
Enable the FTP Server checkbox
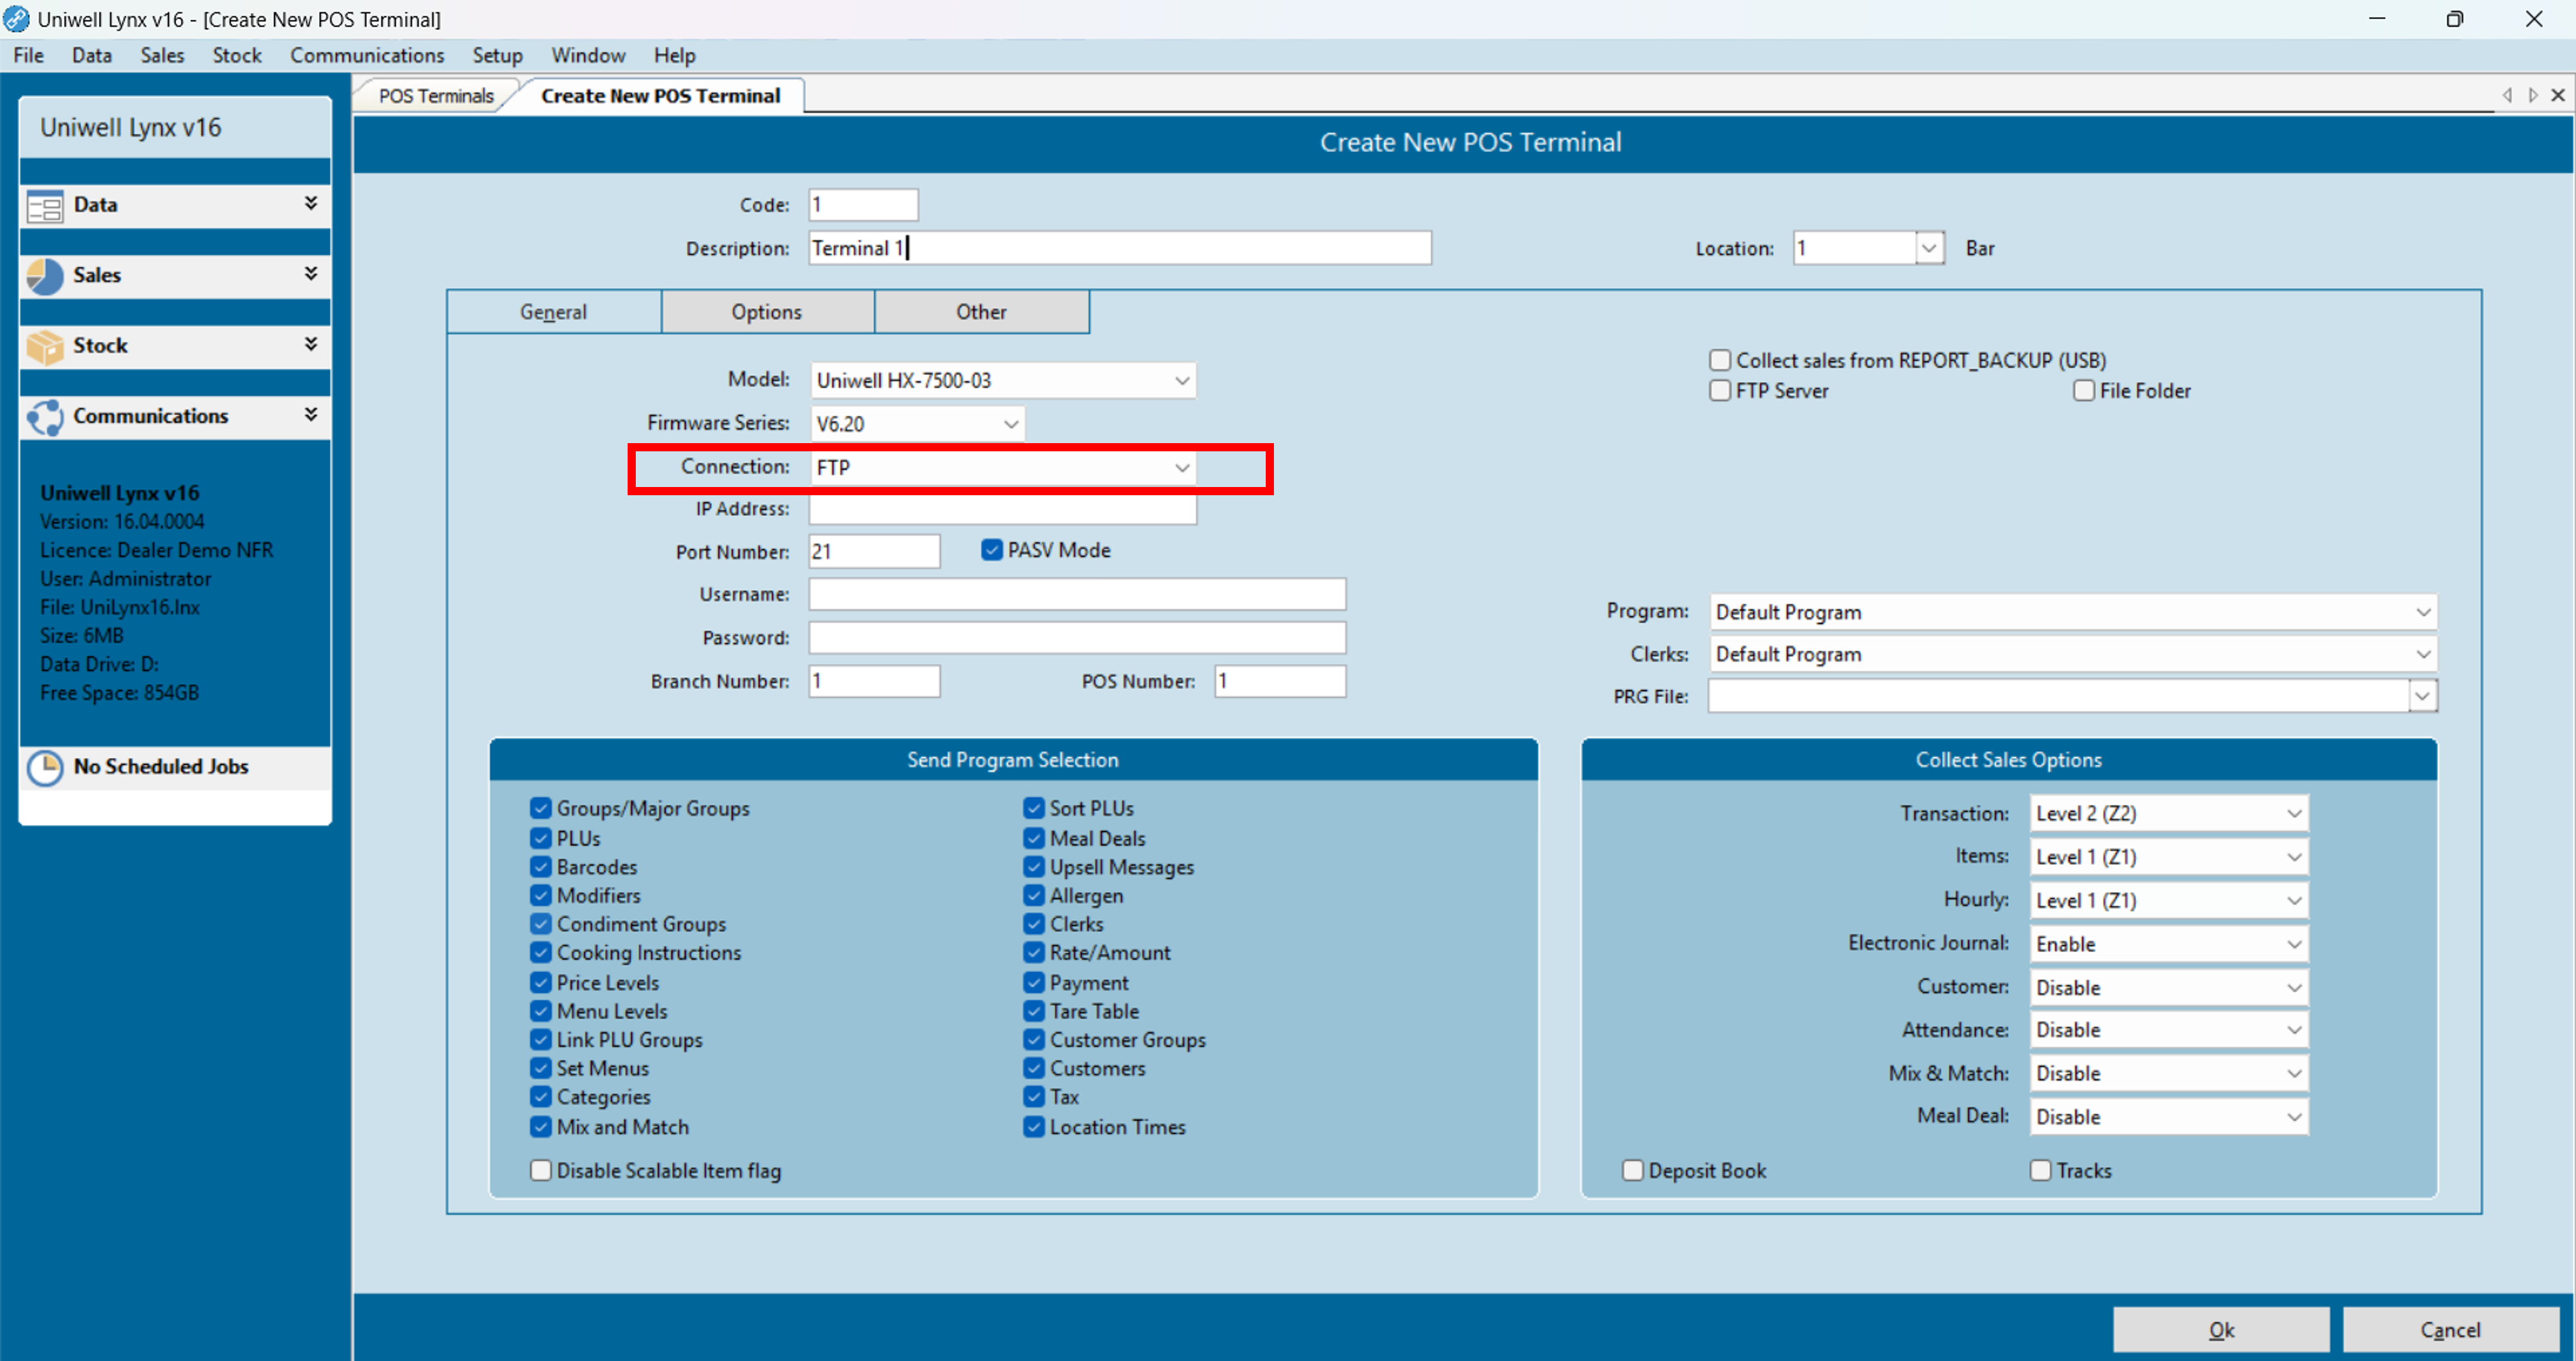pos(1719,391)
